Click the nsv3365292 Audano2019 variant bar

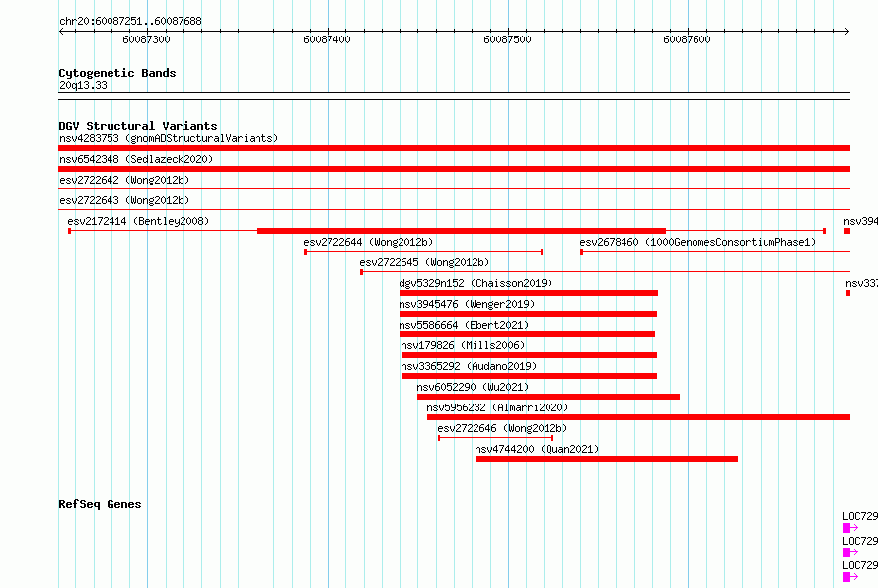529,376
